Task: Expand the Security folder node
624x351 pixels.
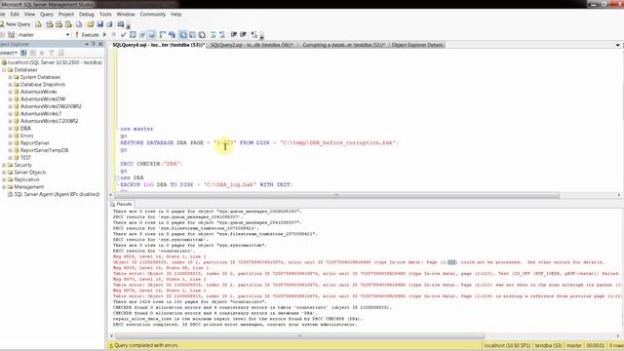Action: tap(4, 165)
